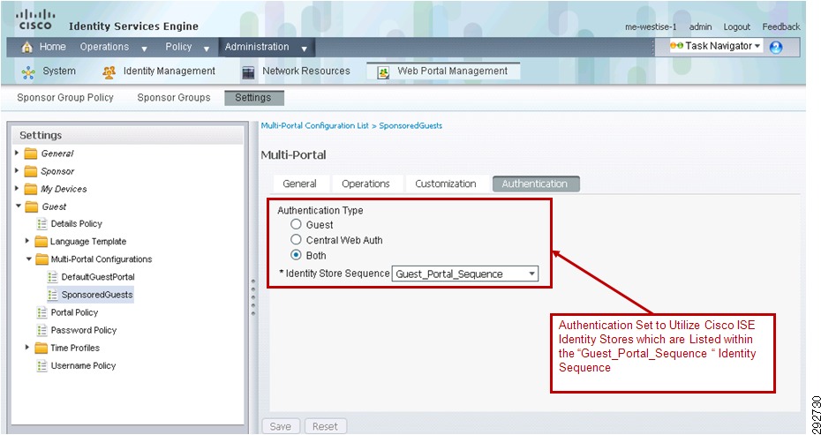Switch to the Operations tab
Image resolution: width=821 pixels, height=435 pixels.
[365, 184]
